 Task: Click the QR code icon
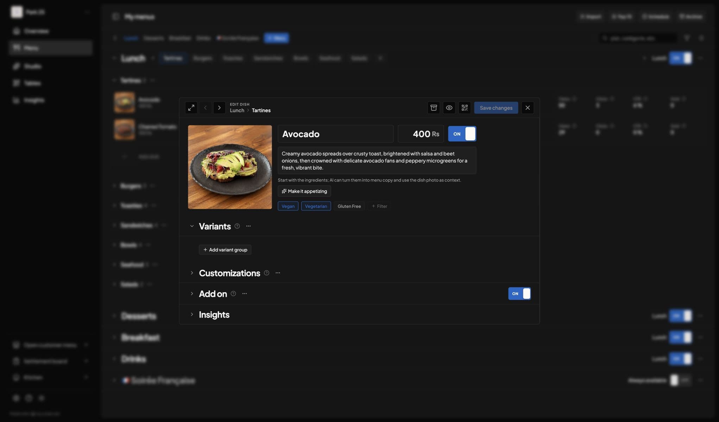[465, 108]
